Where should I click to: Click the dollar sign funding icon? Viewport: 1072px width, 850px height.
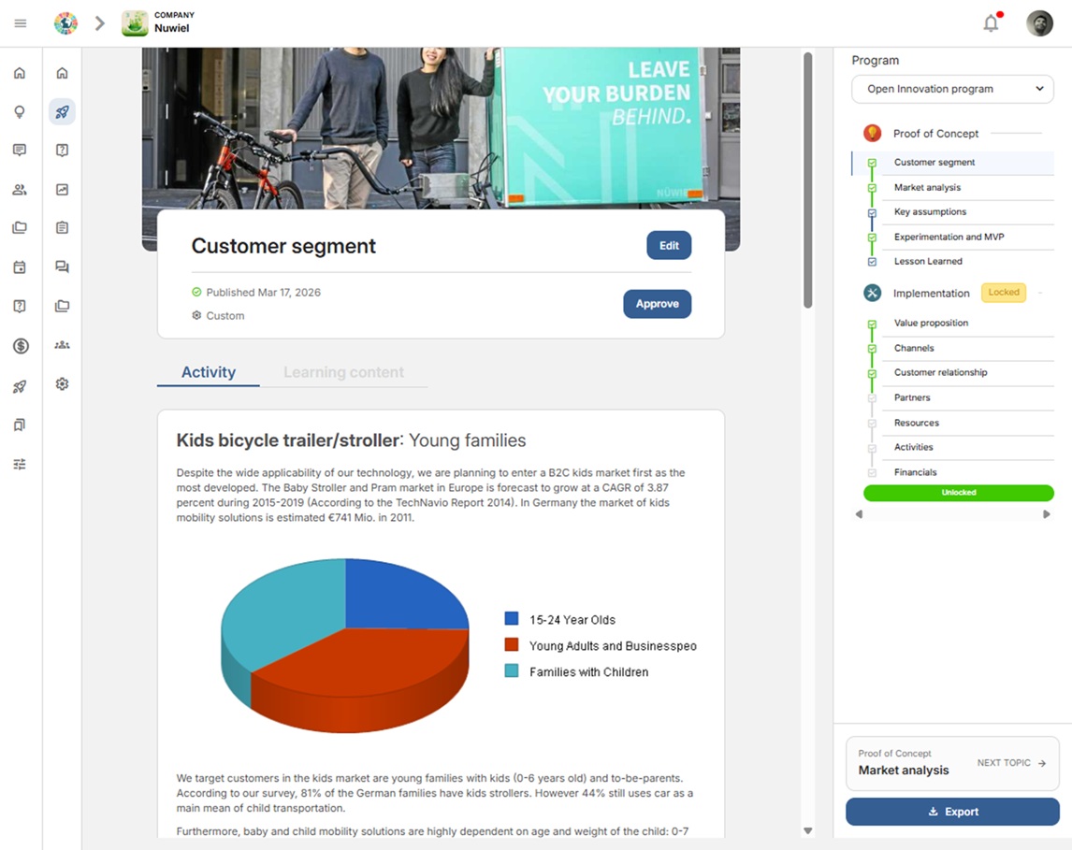tap(20, 346)
